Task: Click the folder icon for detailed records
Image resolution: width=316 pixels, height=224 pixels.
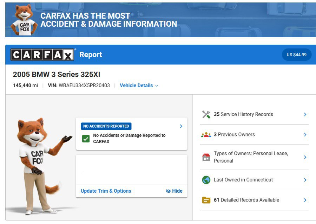Action: (x=206, y=200)
